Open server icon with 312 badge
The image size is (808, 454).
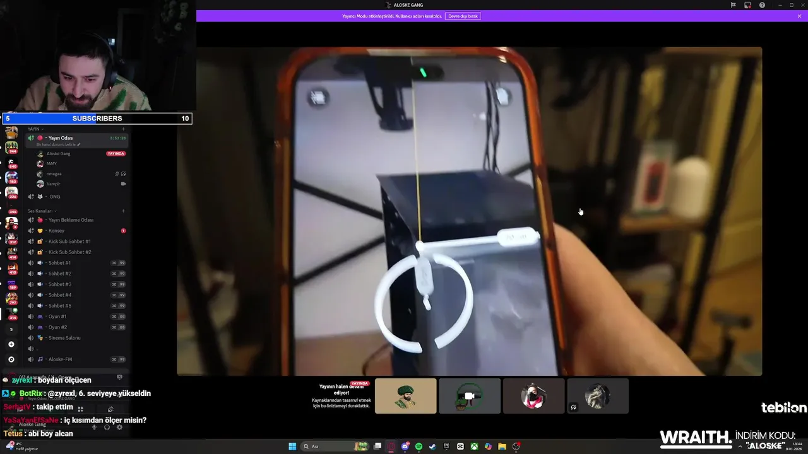point(11,238)
